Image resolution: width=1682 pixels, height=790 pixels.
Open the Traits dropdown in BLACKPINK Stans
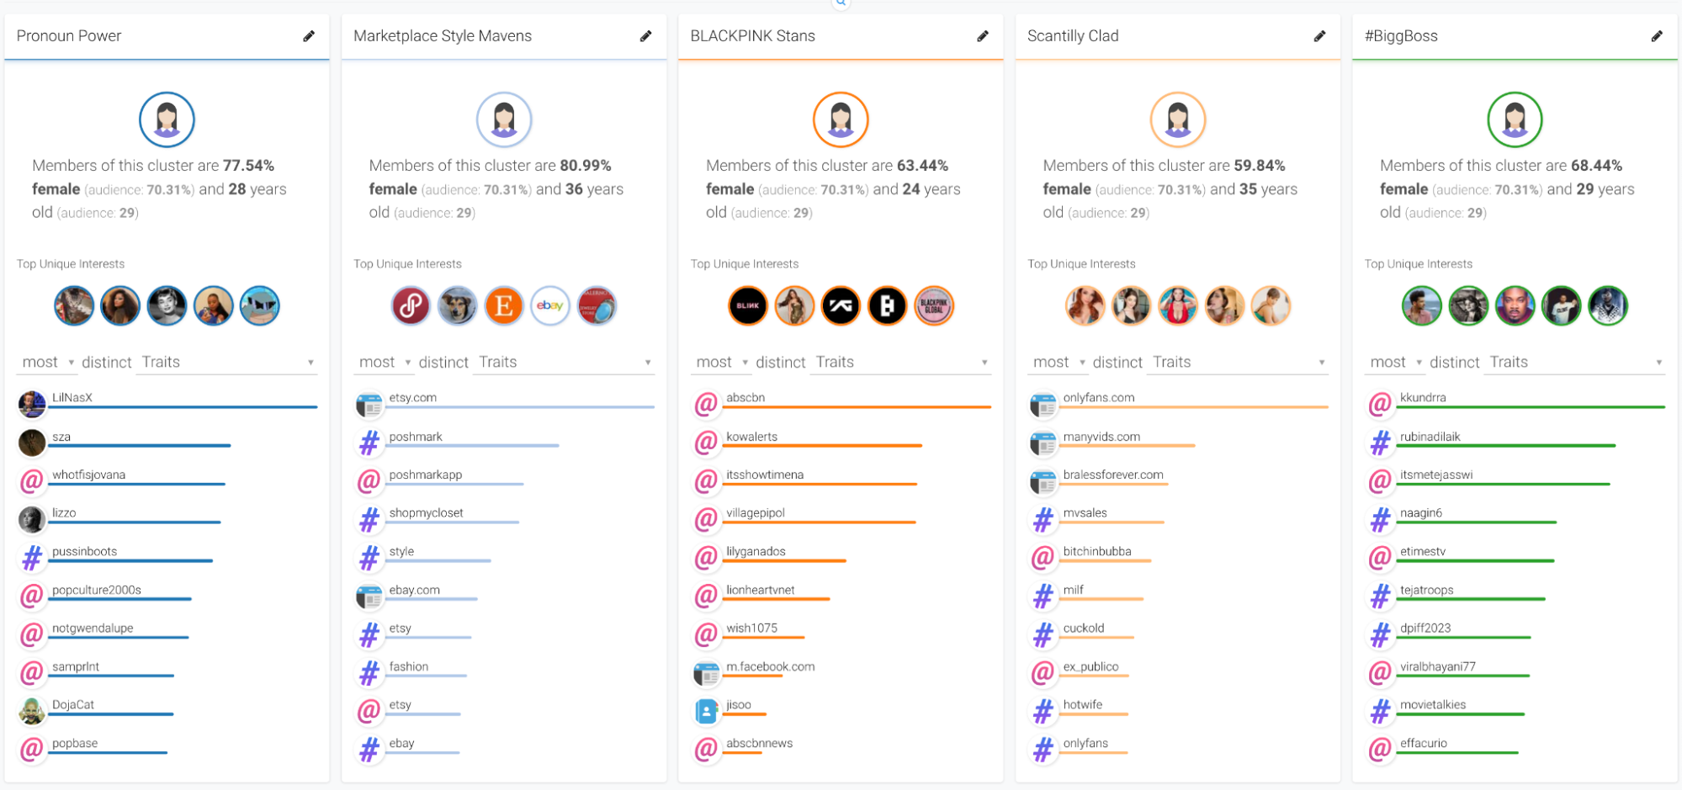point(901,362)
